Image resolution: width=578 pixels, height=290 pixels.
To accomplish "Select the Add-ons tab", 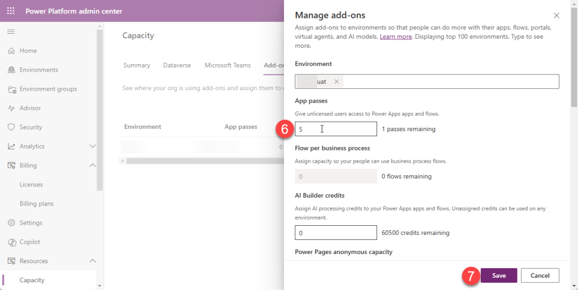I will [x=274, y=65].
